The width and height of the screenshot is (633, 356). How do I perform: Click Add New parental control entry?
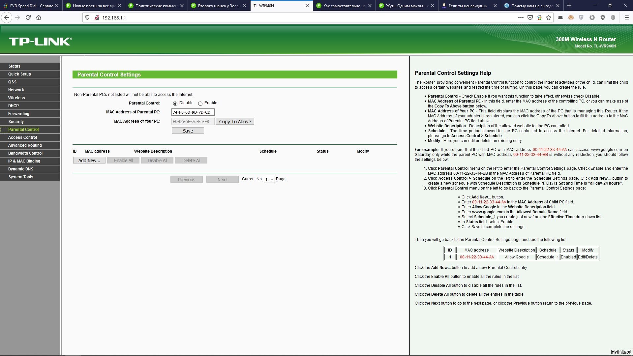click(89, 160)
